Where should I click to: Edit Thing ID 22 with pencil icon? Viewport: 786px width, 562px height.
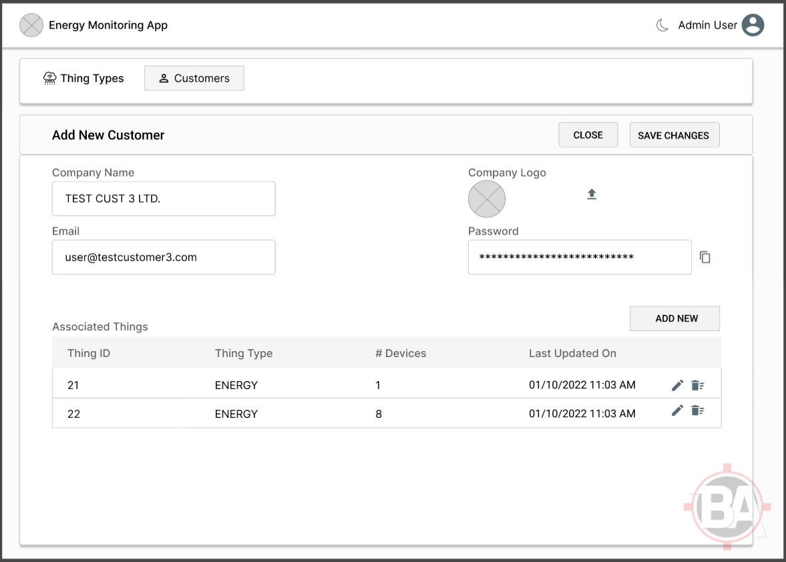pos(677,410)
